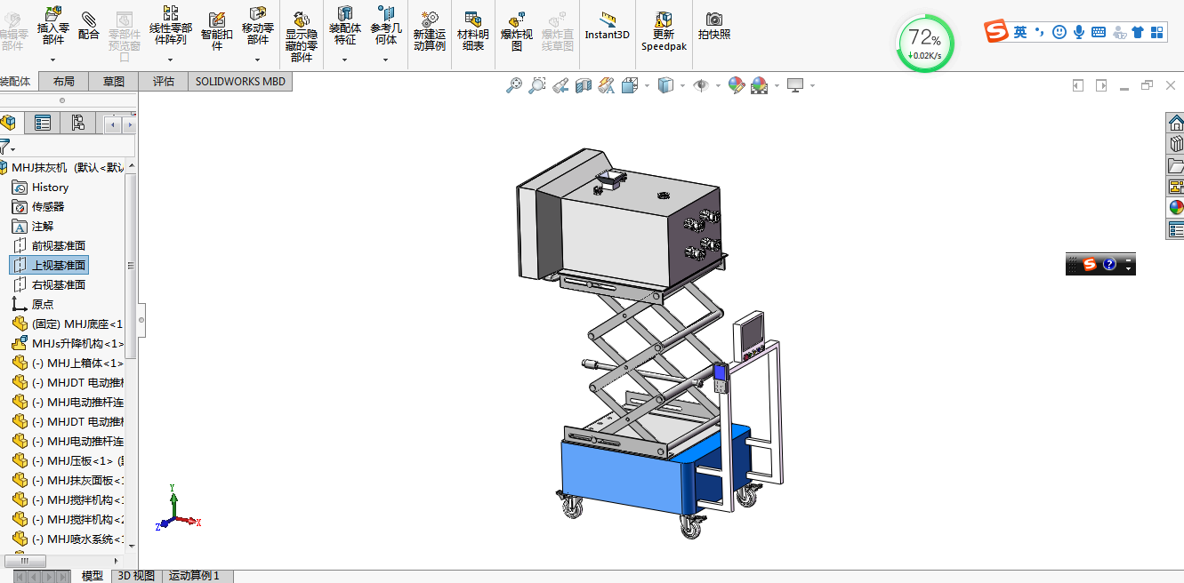Click the feature tree vertical scrollbar
The image size is (1184, 583).
(x=132, y=266)
